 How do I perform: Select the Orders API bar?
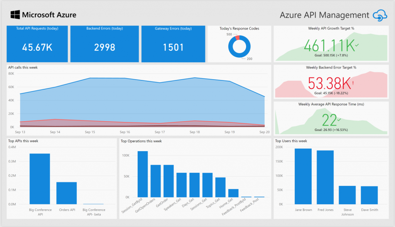point(66,193)
